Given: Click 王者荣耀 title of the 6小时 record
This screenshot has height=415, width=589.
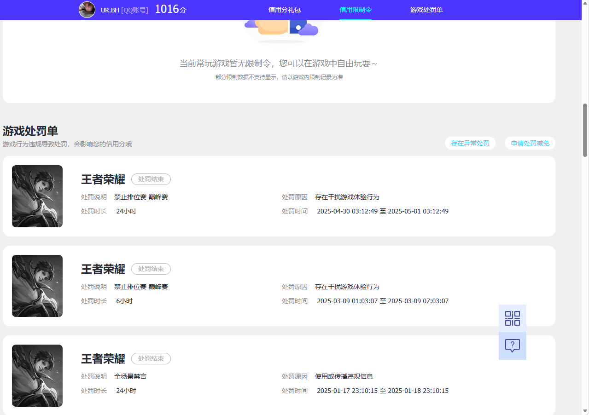Looking at the screenshot, I should 103,269.
